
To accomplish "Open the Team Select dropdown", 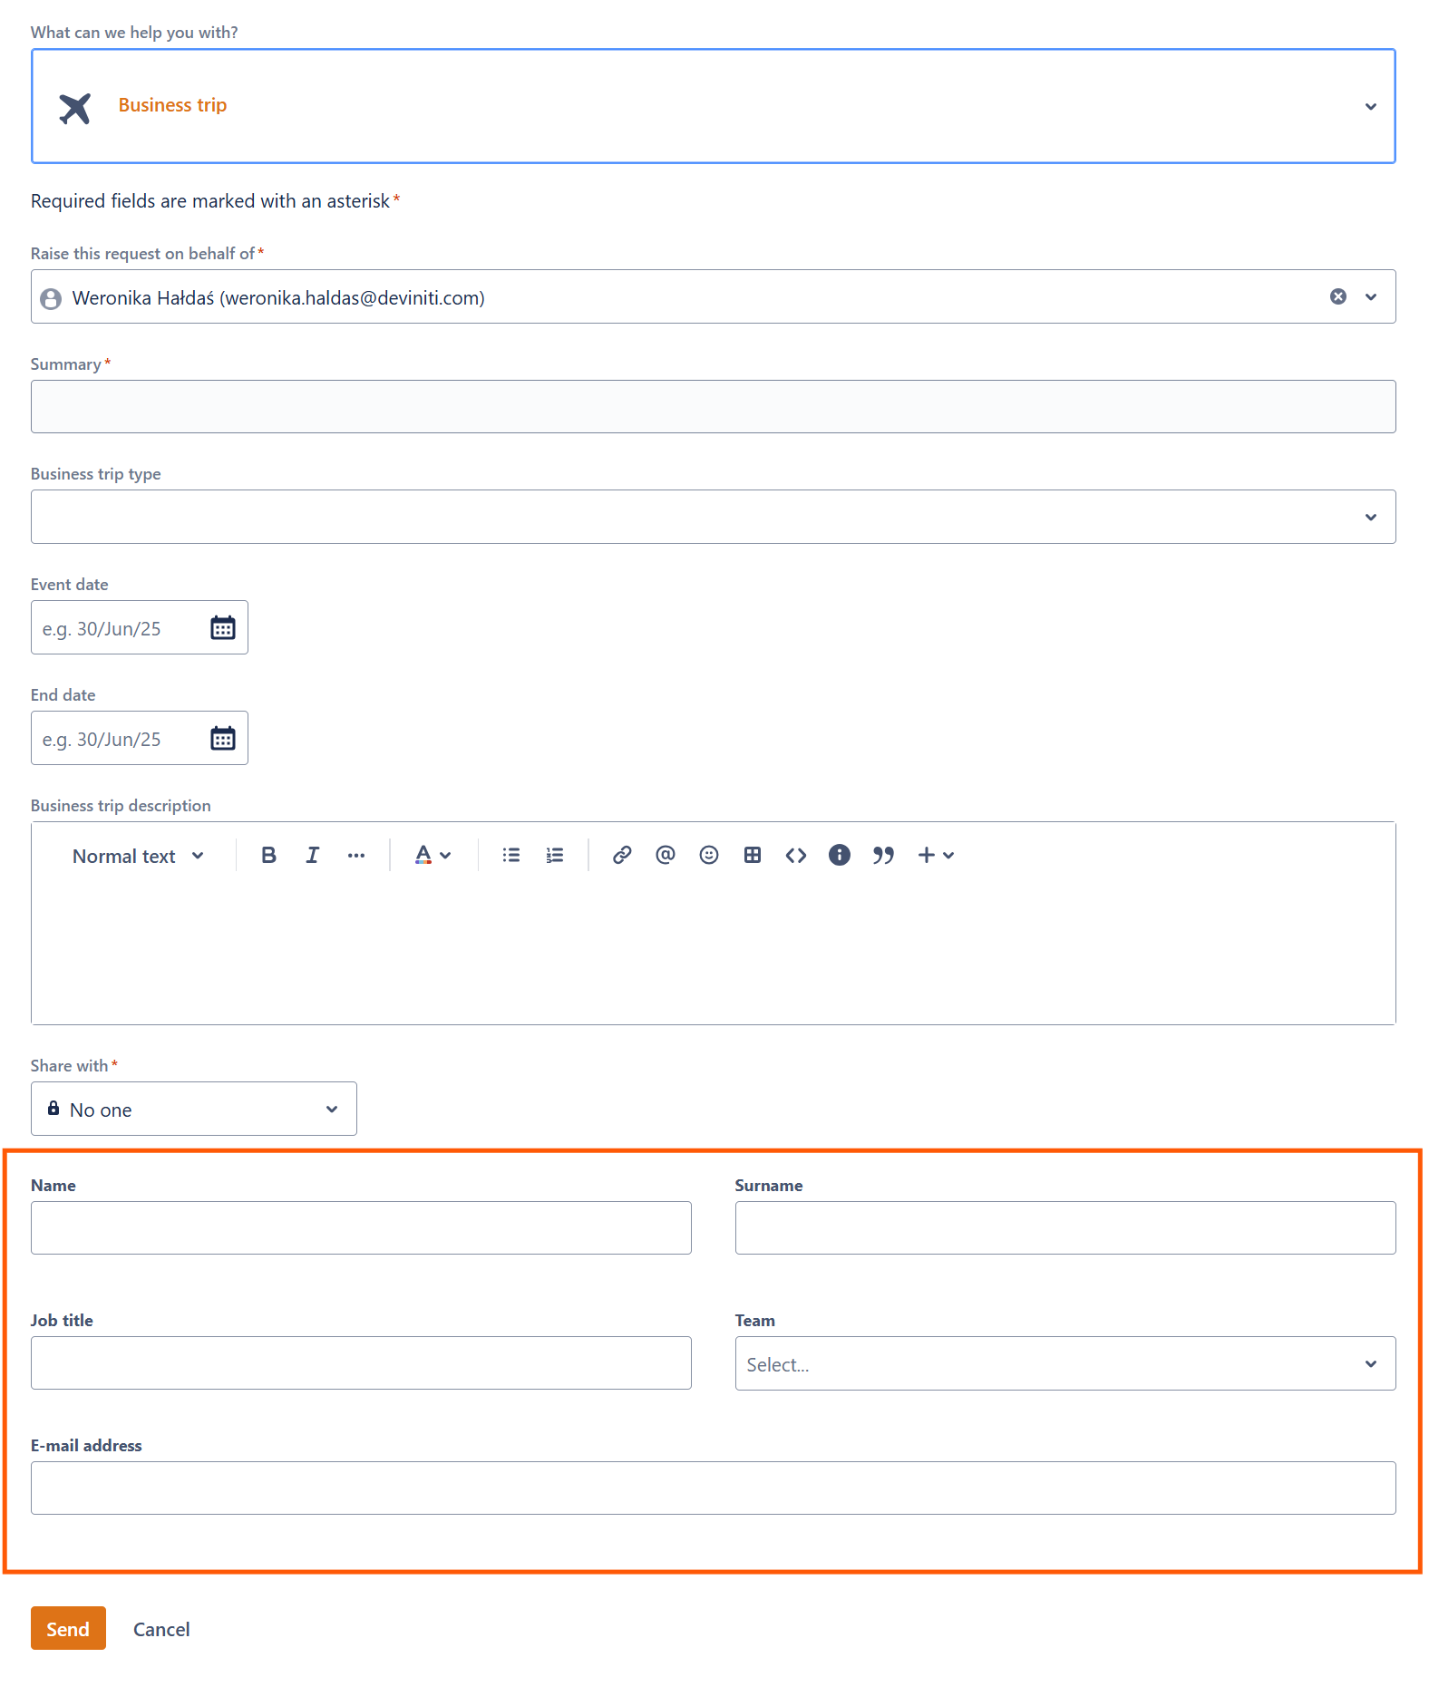I will point(1065,1363).
